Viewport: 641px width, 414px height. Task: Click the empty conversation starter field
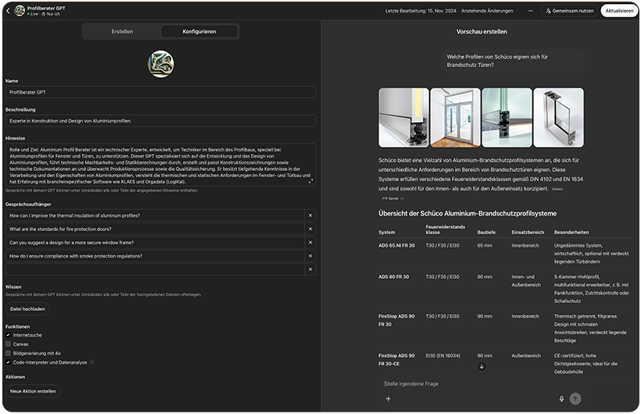pyautogui.click(x=155, y=269)
